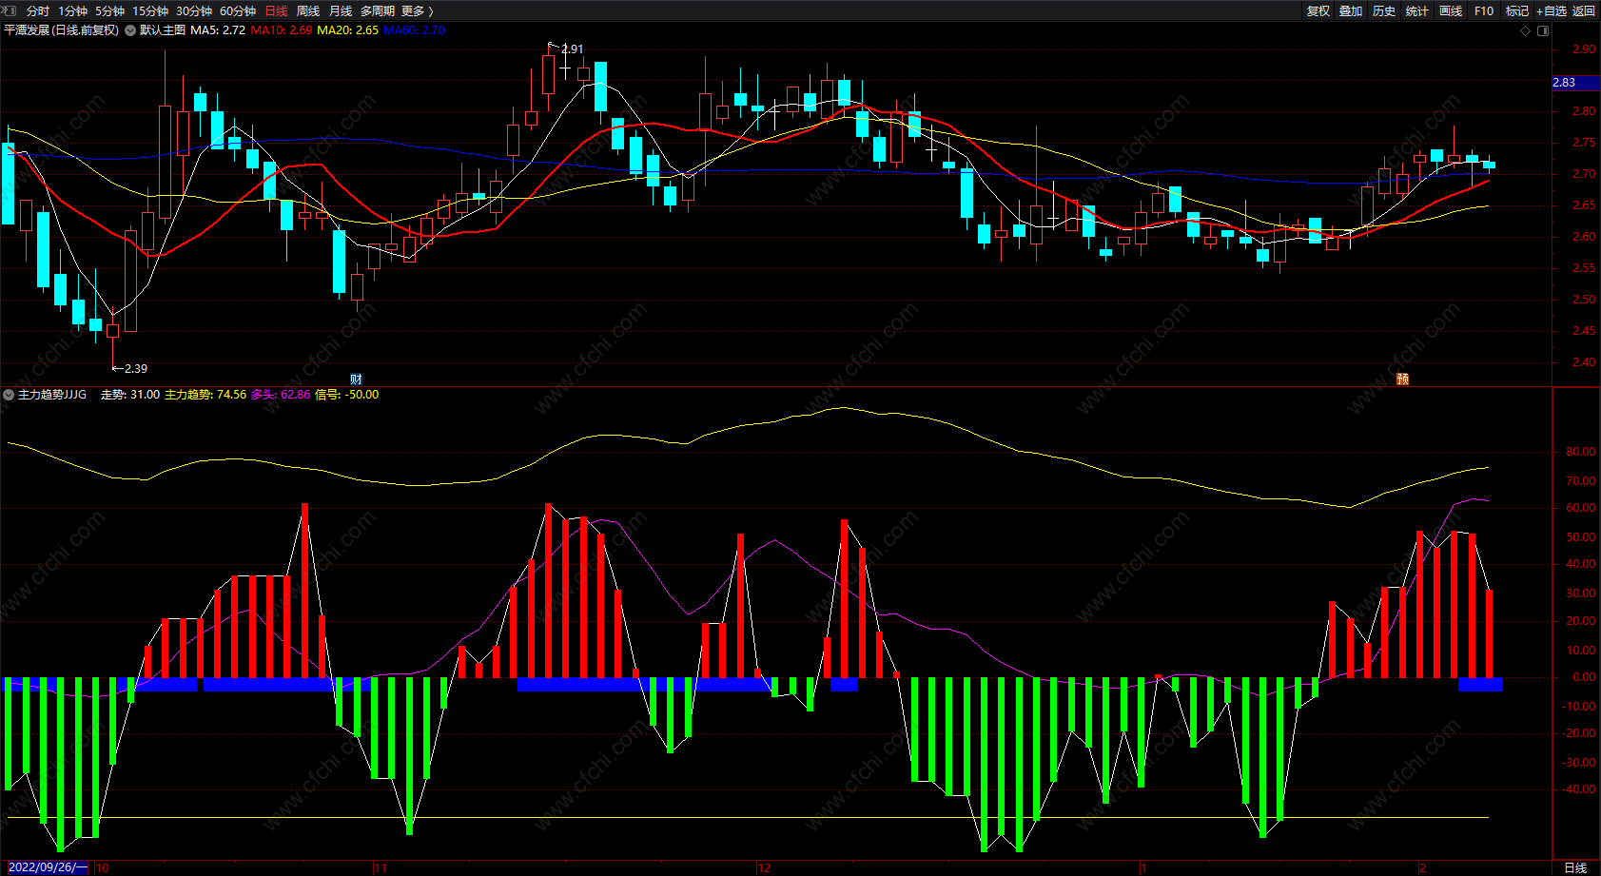Click the MA5: 2.72 label
Viewport: 1601px width, 876px height.
(x=218, y=30)
